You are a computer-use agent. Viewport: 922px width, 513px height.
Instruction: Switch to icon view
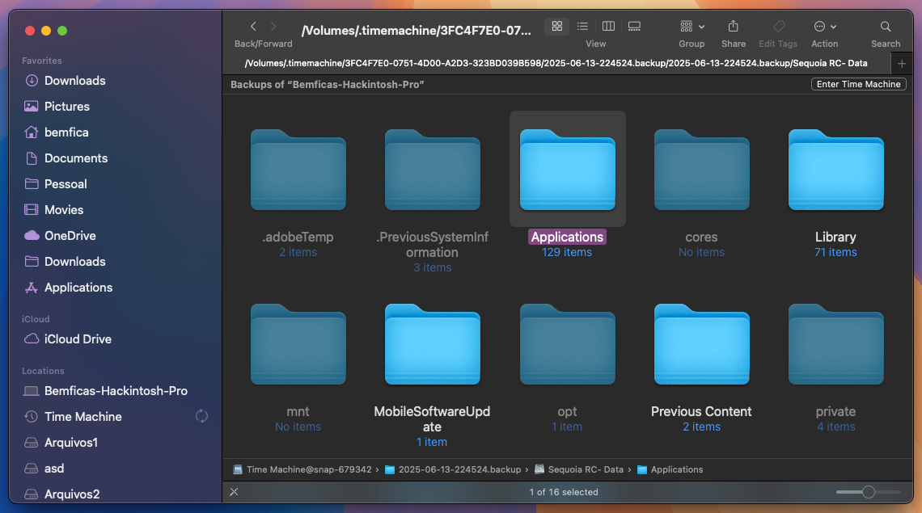[x=557, y=26]
